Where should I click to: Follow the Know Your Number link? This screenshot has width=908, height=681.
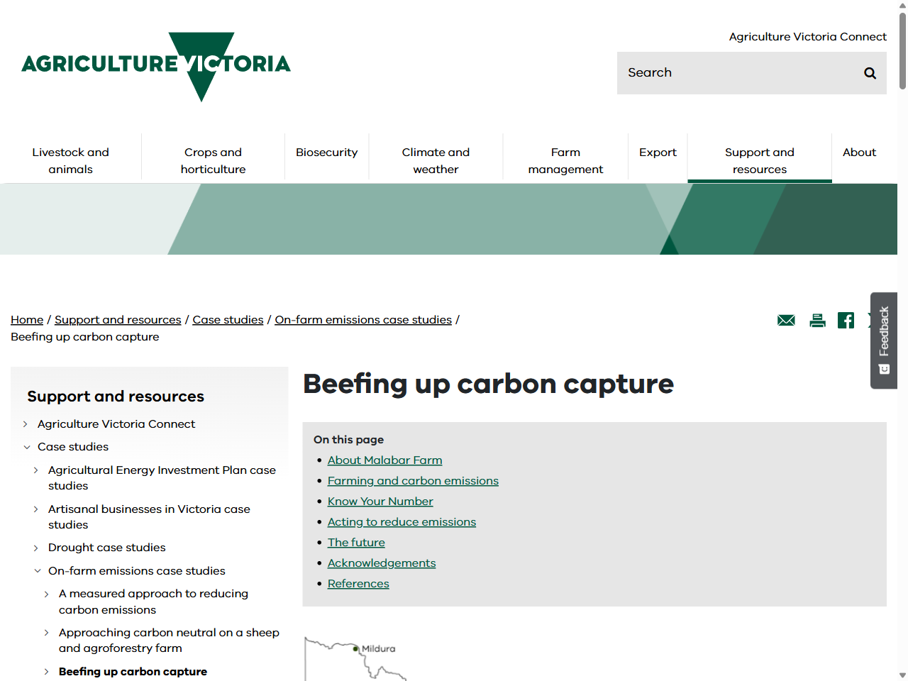pyautogui.click(x=380, y=502)
